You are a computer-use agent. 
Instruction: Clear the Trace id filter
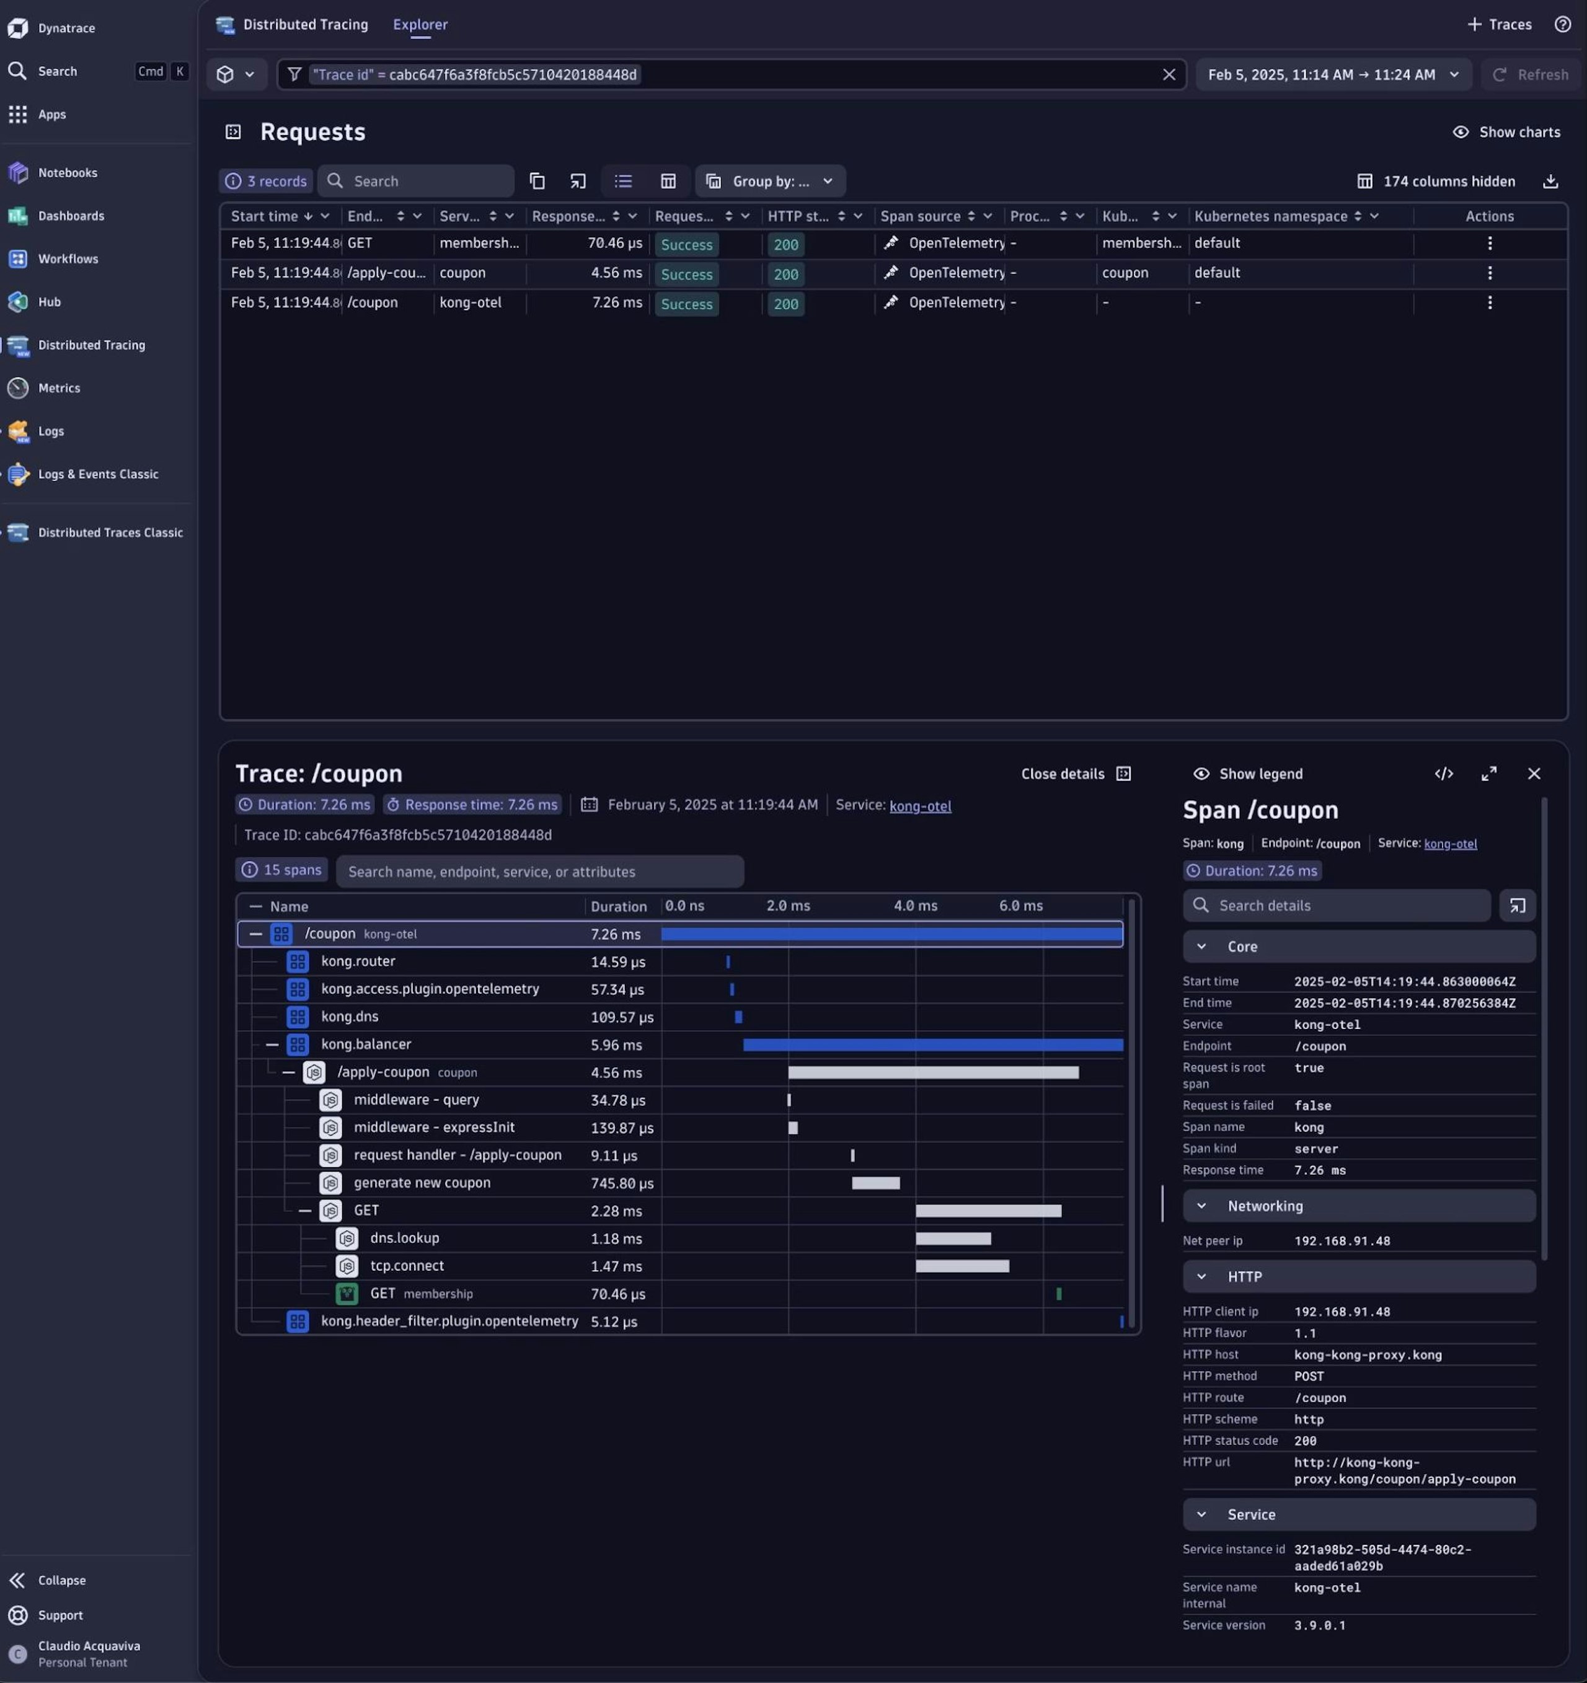tap(1168, 74)
